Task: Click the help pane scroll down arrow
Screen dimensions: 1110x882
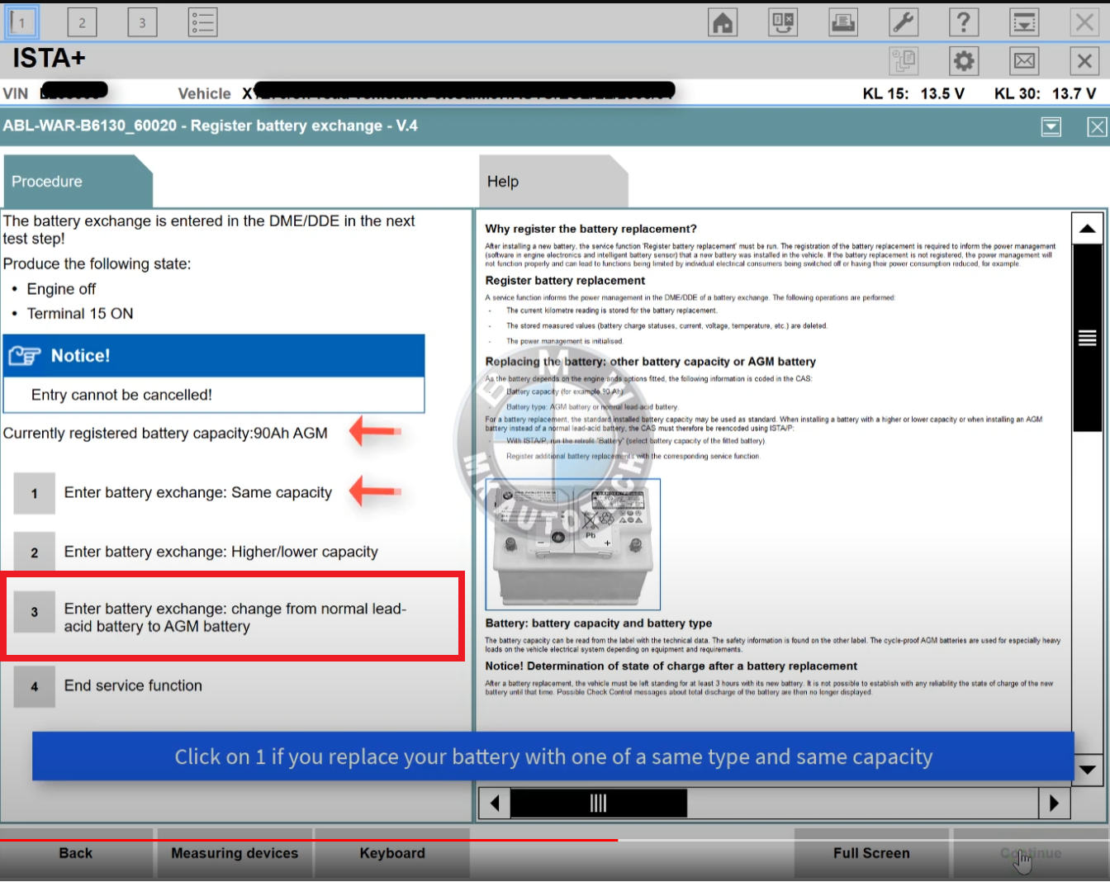Action: pyautogui.click(x=1087, y=770)
